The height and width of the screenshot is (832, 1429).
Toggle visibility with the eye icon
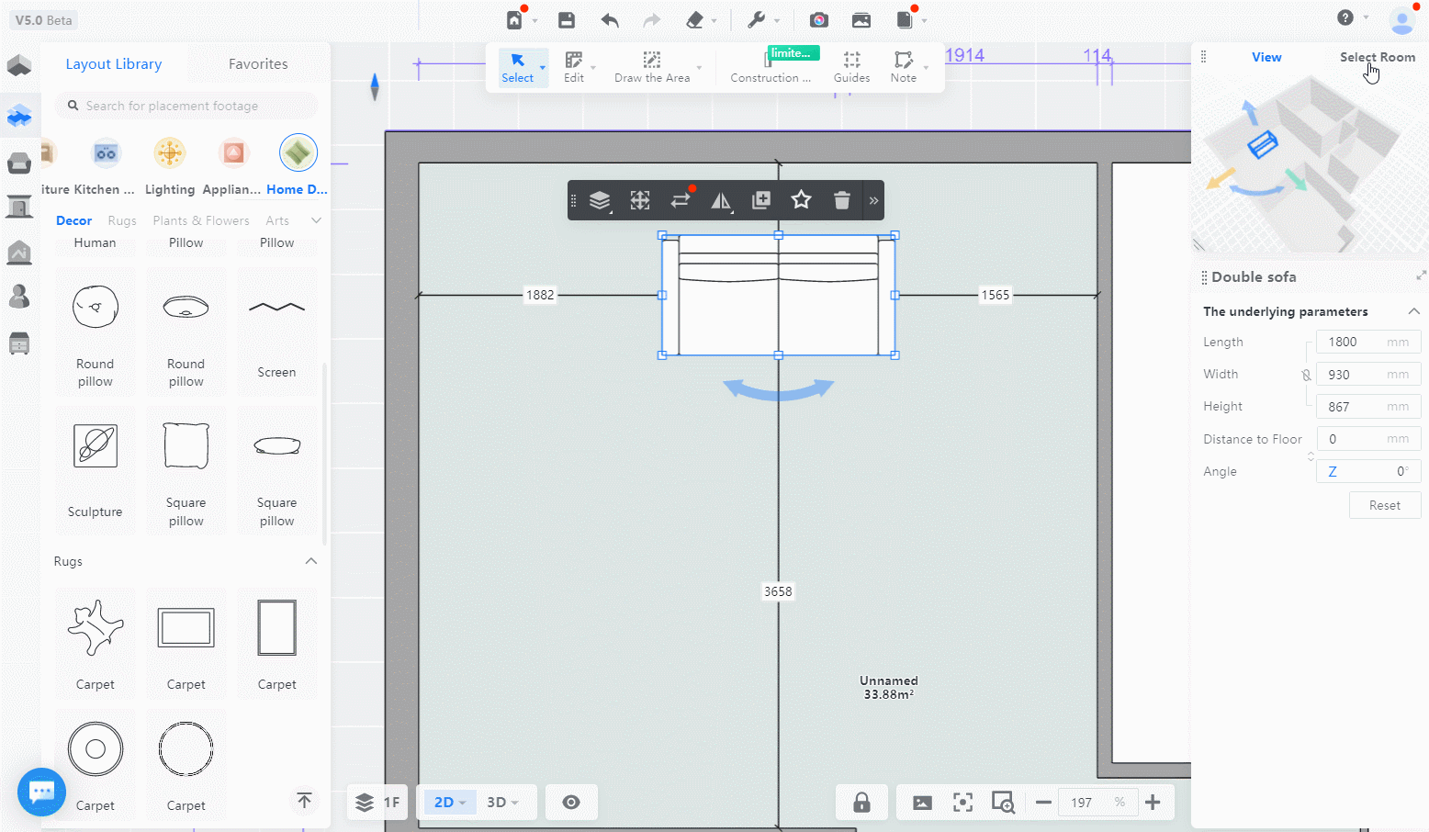pos(571,803)
